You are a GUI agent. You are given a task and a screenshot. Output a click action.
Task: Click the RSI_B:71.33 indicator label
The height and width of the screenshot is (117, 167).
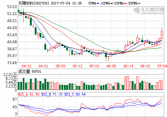pyautogui.click(x=52, y=94)
